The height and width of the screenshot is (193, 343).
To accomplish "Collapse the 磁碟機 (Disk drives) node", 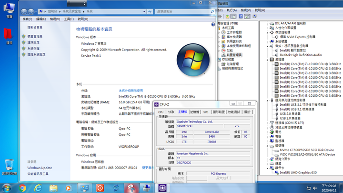I will (268, 145).
